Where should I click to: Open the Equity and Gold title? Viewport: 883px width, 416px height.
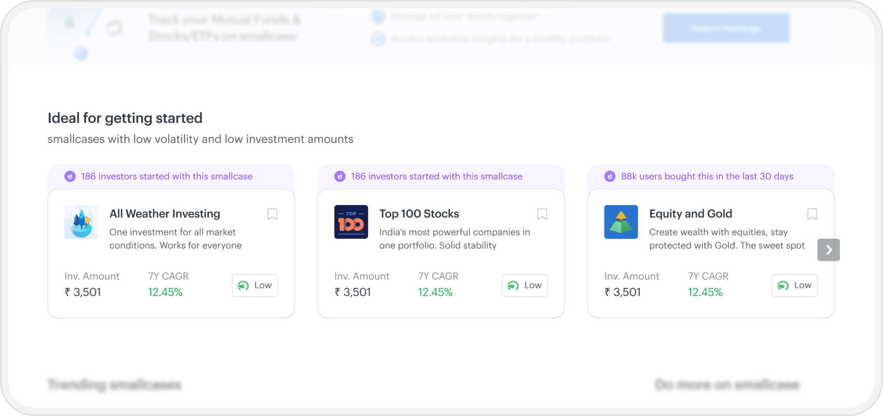pyautogui.click(x=690, y=214)
